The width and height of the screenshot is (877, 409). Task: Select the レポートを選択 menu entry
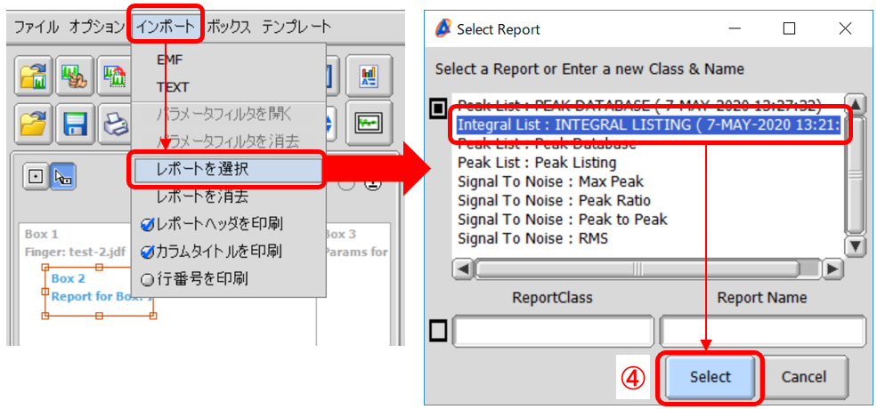click(228, 169)
